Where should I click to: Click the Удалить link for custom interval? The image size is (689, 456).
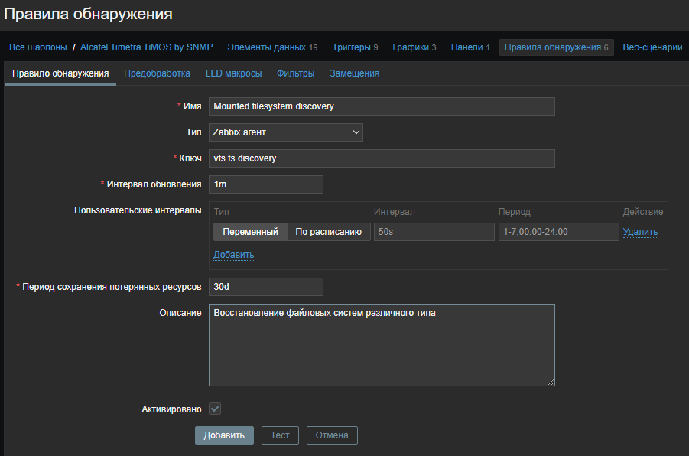640,232
